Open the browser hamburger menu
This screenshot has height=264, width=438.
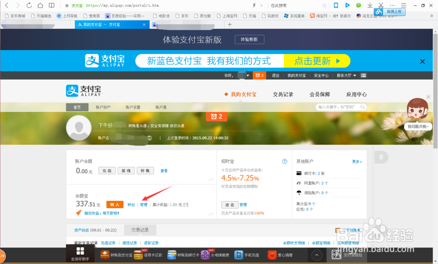pos(404,5)
